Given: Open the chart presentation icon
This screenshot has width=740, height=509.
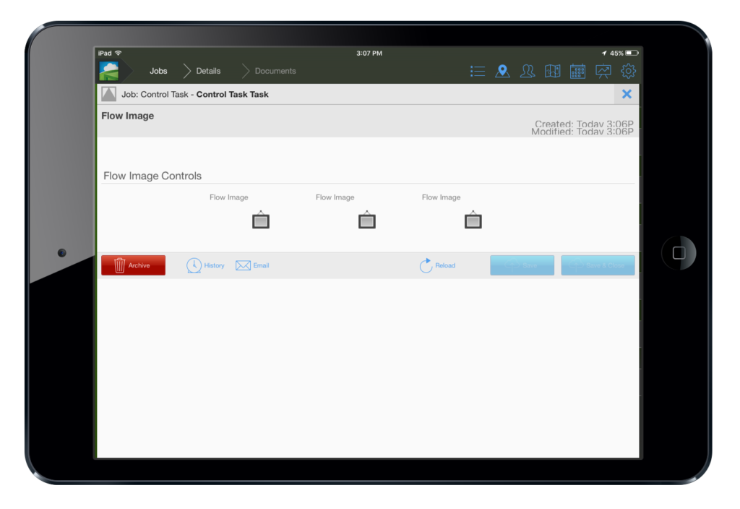Looking at the screenshot, I should 603,72.
